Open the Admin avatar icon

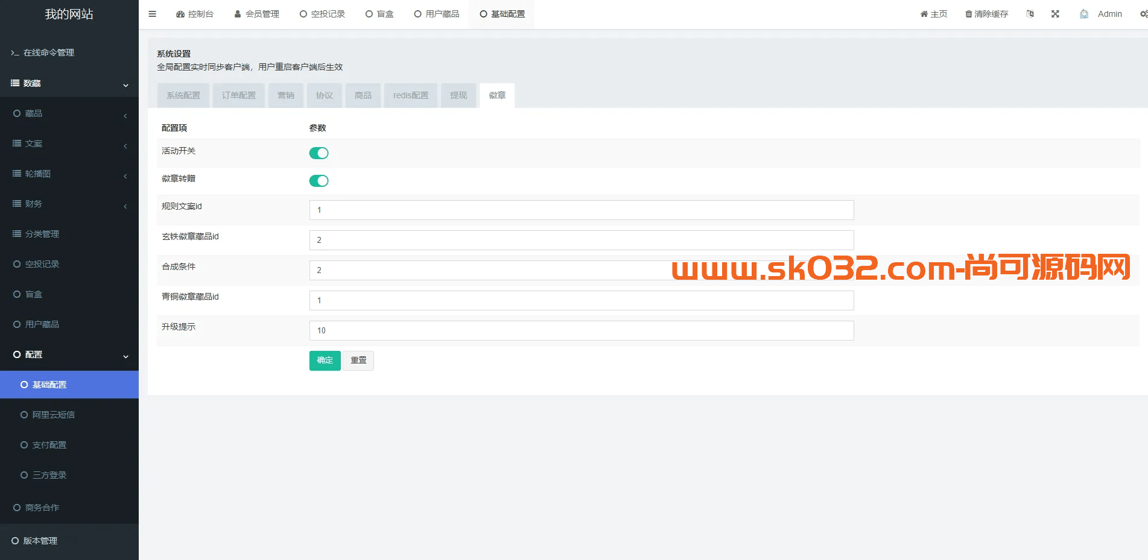click(1084, 14)
